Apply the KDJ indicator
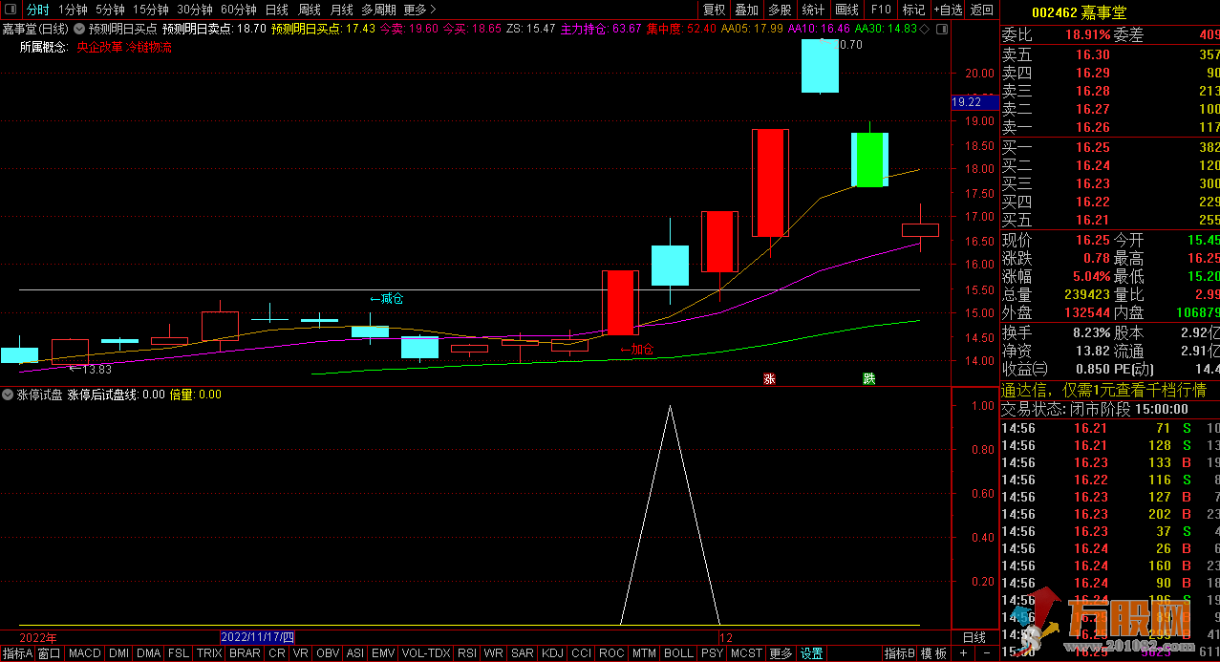1220x662 pixels. point(552,653)
